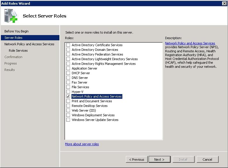Screen dimensions: 228x168
Task: Select the DHCP Server label
Action: tap(81, 73)
